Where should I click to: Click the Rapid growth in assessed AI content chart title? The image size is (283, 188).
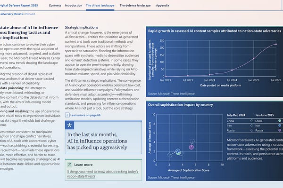click(215, 31)
